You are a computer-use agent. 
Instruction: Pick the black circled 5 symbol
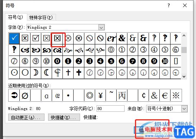[111, 61]
